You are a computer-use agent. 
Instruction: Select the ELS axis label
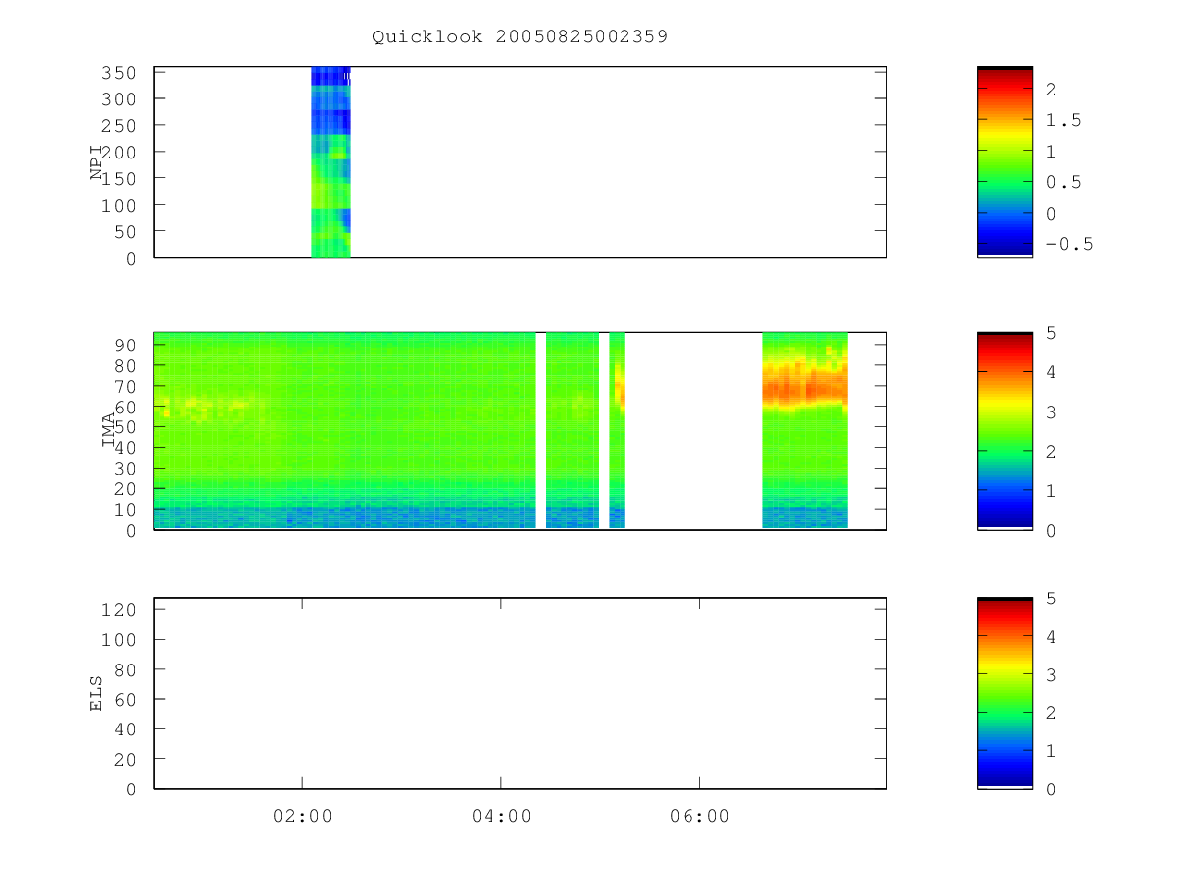pyautogui.click(x=97, y=693)
